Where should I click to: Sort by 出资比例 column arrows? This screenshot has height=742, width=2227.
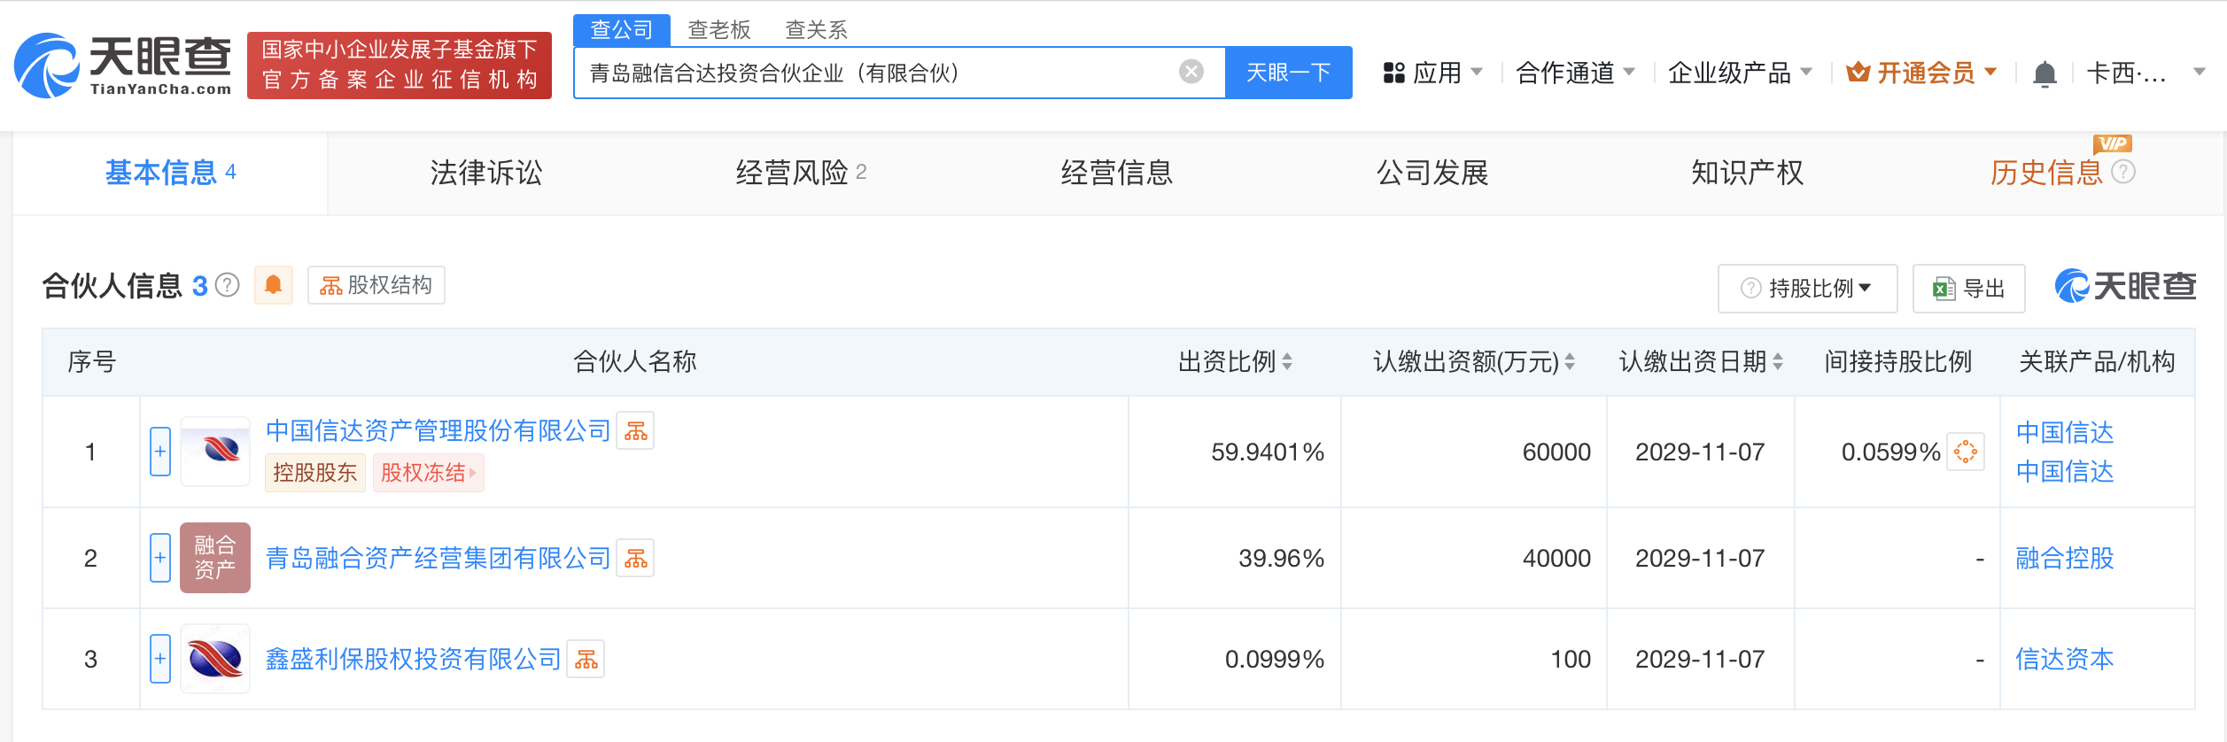click(x=1287, y=361)
